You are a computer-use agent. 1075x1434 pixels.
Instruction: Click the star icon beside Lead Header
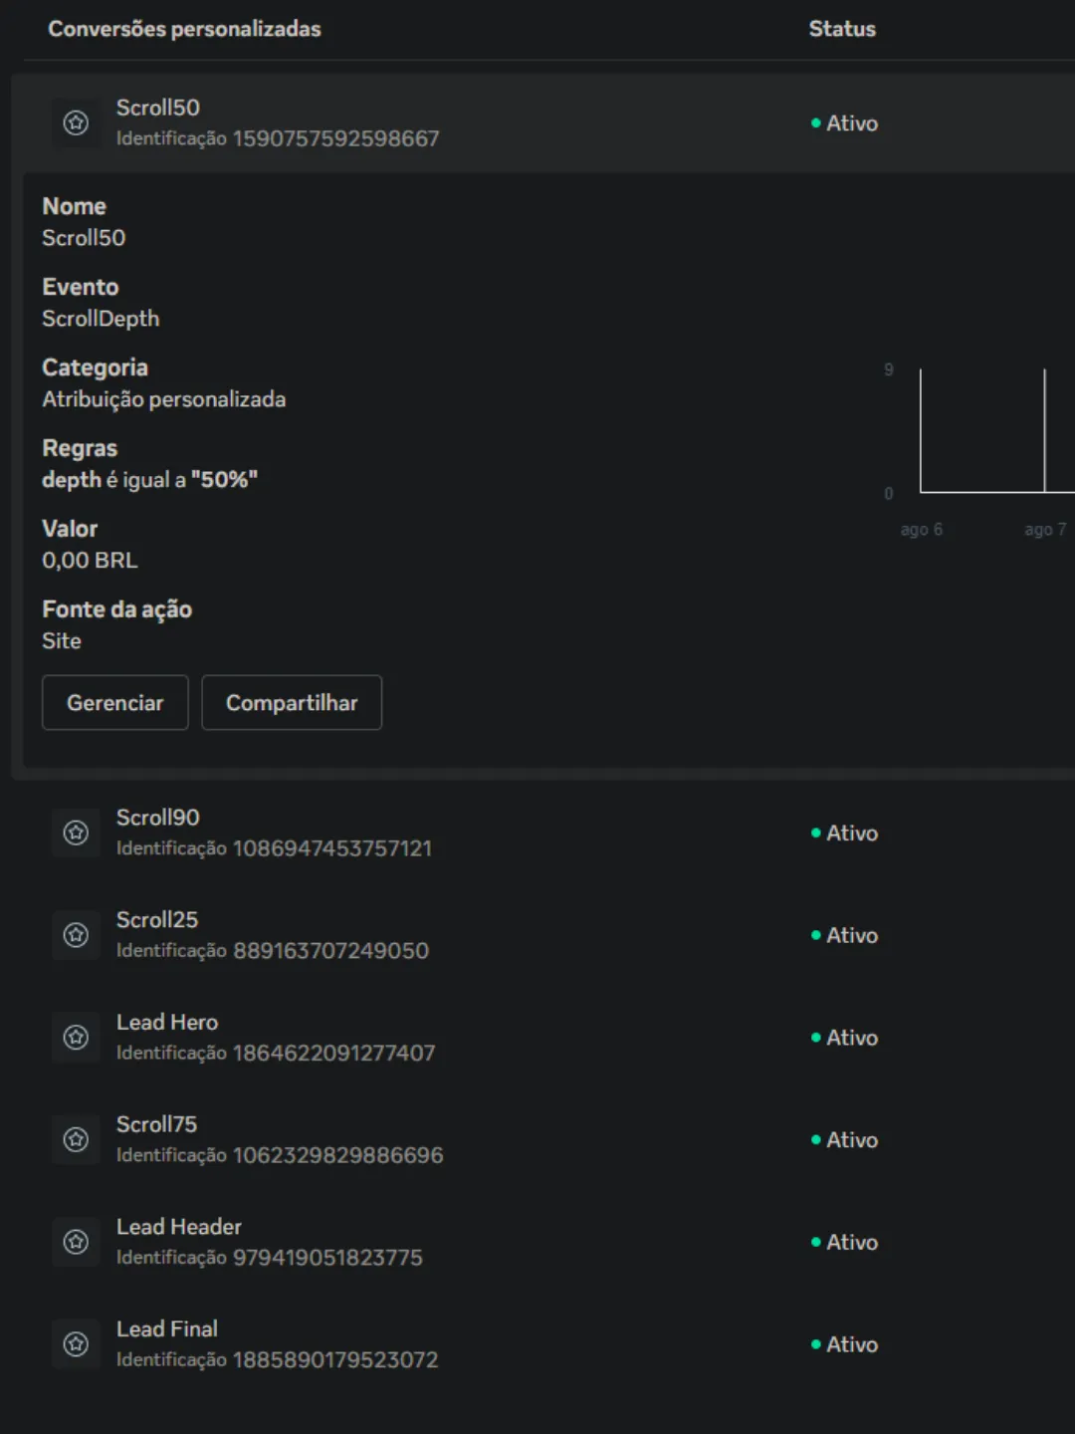pyautogui.click(x=76, y=1242)
